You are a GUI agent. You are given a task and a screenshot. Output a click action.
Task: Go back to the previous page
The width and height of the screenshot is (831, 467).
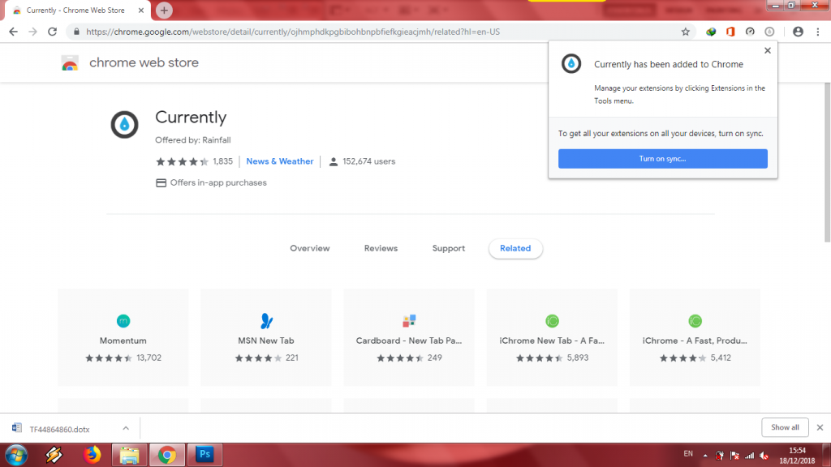click(14, 32)
